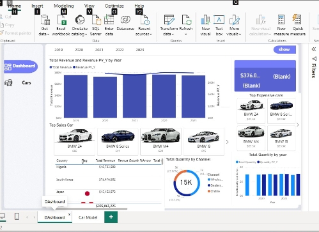Click the 15K donut chart center

[186, 183]
